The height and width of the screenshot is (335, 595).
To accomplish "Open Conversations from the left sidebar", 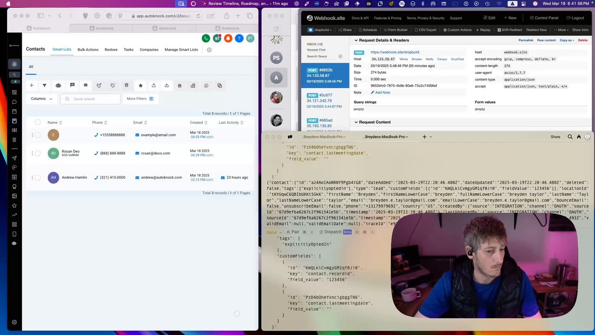I will pos(14,102).
